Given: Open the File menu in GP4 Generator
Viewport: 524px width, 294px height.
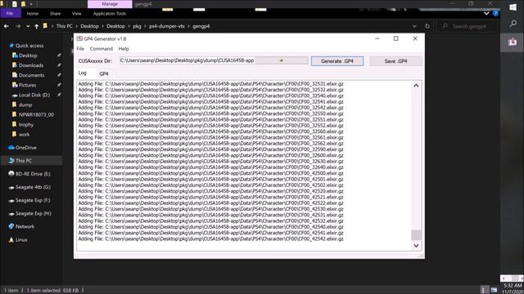Looking at the screenshot, I should click(80, 49).
